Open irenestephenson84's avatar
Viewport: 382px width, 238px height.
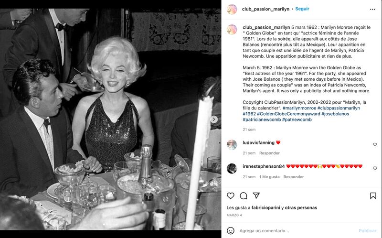pos(232,169)
